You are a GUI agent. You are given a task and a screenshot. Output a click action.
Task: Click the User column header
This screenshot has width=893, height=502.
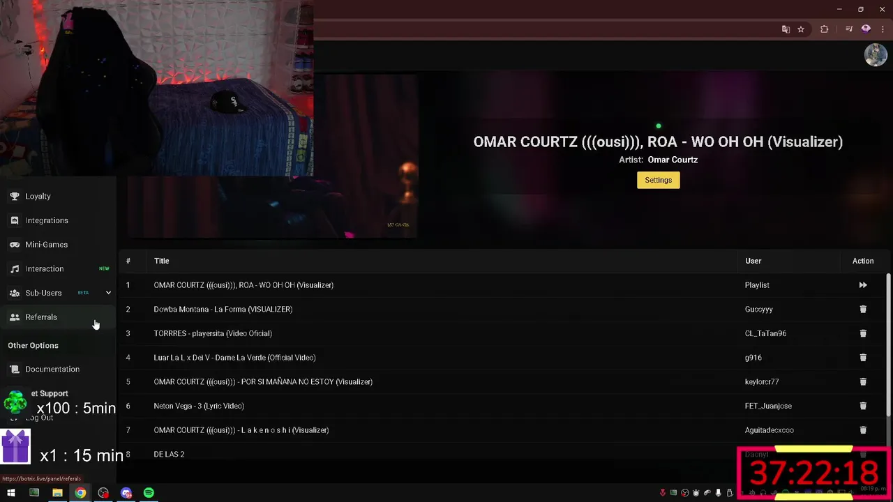753,261
